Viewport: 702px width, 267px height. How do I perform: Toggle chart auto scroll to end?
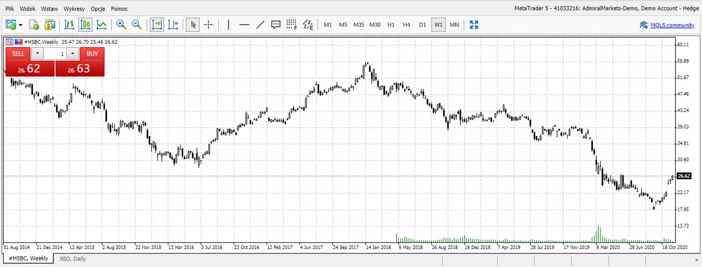coord(157,25)
